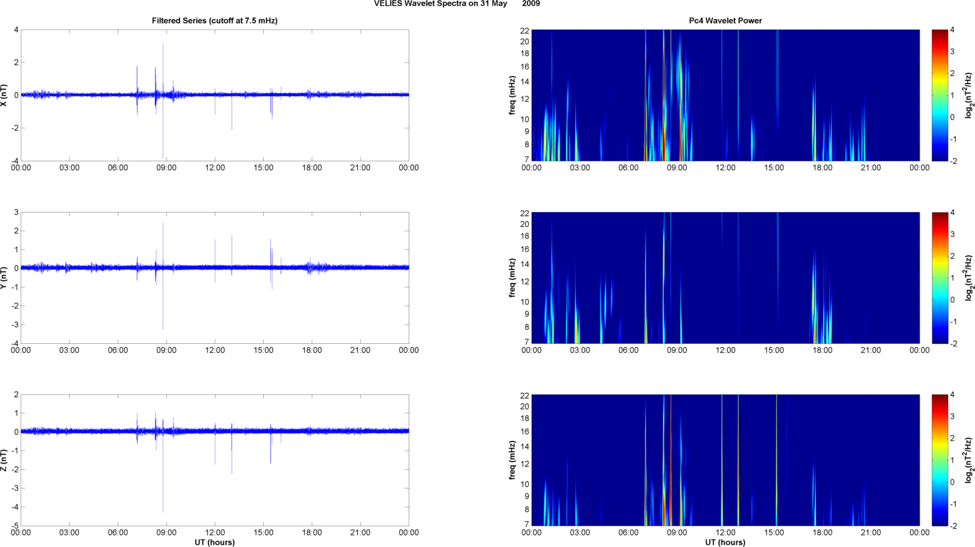Click the top wavelet plot's colorbar
975x547 pixels.
point(940,95)
